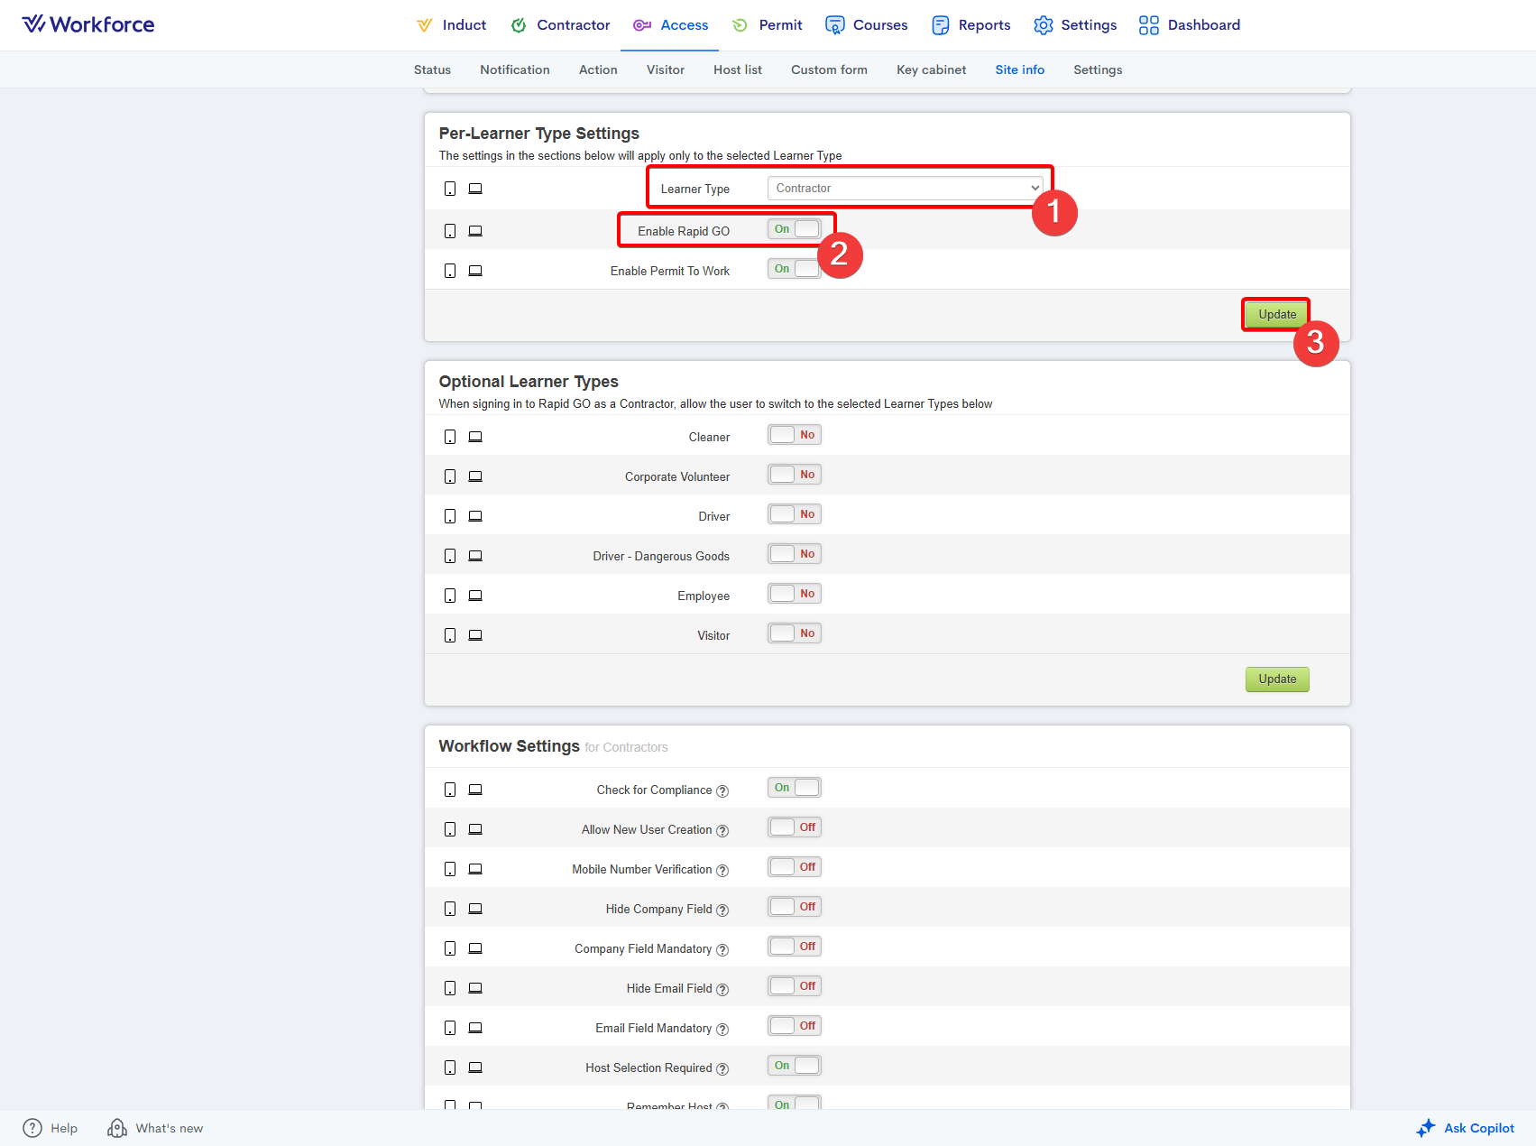
Task: Click Update in Optional Learner Types
Action: coord(1276,679)
